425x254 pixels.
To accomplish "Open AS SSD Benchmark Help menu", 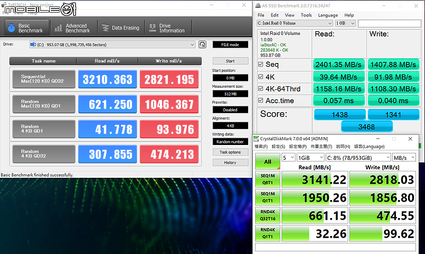I will [x=349, y=15].
